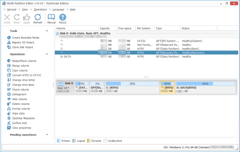Sort by the Capacity column header

[107, 28]
